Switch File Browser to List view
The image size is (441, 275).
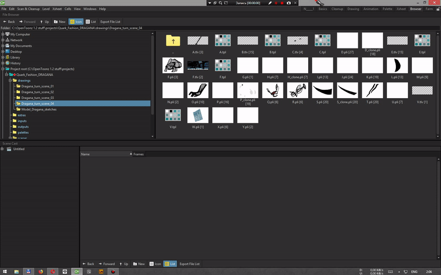pos(91,21)
